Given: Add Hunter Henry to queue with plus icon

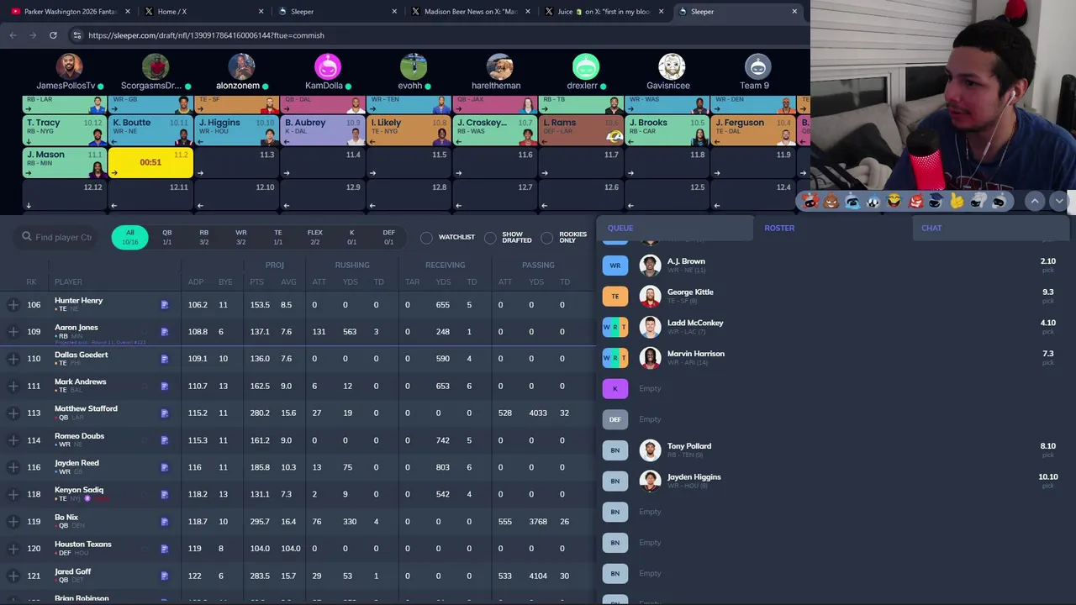Looking at the screenshot, I should coord(13,305).
